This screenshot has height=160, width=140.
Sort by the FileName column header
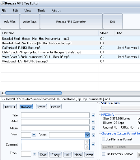tap(49, 33)
